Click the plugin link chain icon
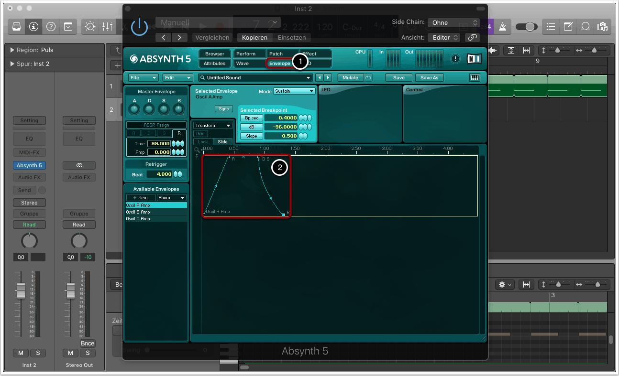The width and height of the screenshot is (619, 376). coord(472,37)
